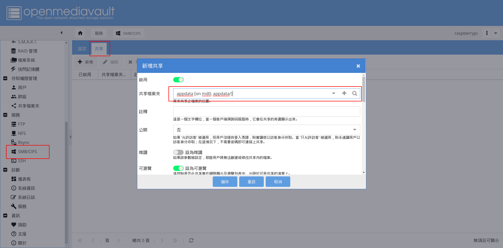Open RAID 管理 in the sidebar
The image size is (503, 248).
click(x=27, y=51)
